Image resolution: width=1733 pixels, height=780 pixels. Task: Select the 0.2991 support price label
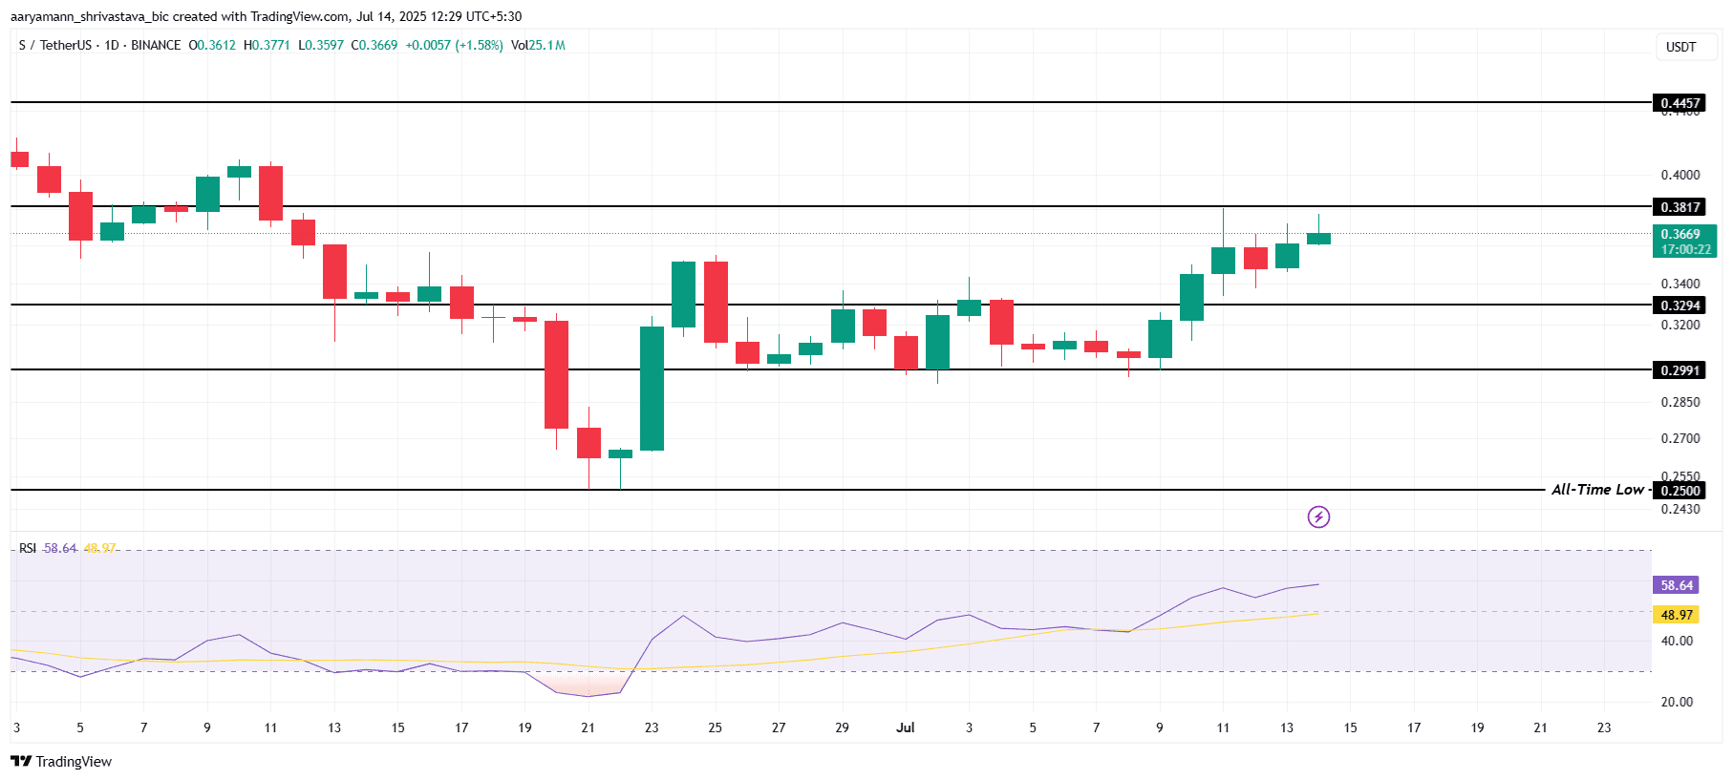[1679, 370]
